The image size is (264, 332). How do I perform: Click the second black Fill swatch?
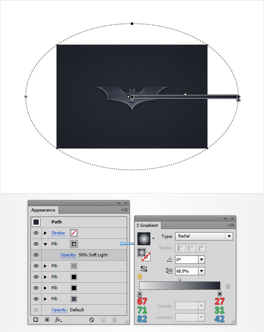pos(74,288)
